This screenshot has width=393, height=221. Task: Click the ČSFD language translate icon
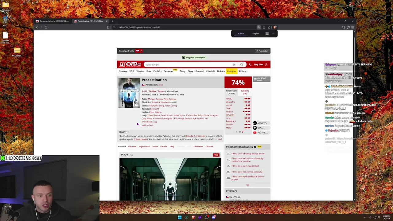[250, 64]
